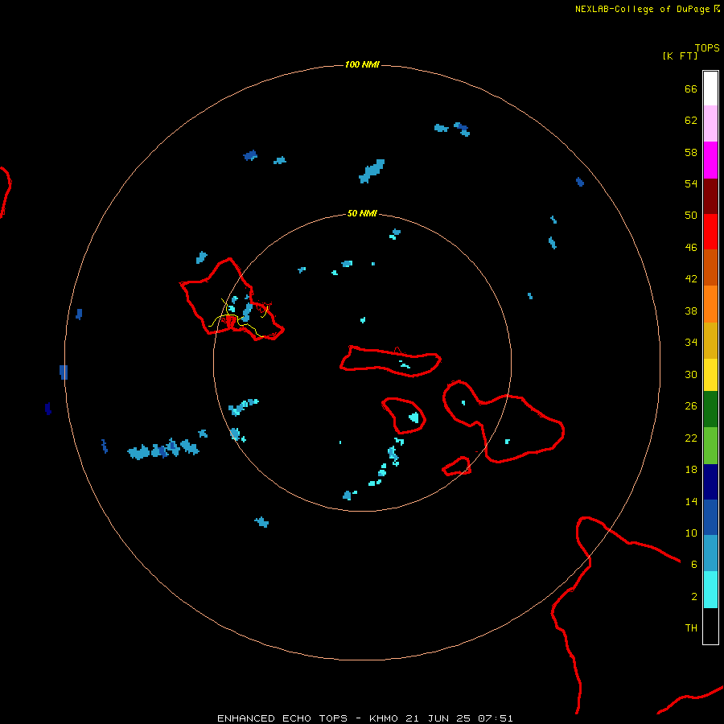Click the white 66 kft color swatch

click(710, 88)
